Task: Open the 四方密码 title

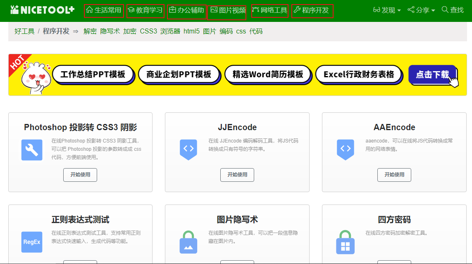Action: pyautogui.click(x=394, y=219)
